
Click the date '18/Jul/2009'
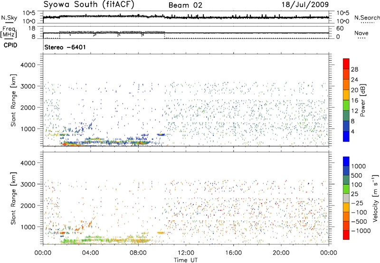click(x=305, y=4)
